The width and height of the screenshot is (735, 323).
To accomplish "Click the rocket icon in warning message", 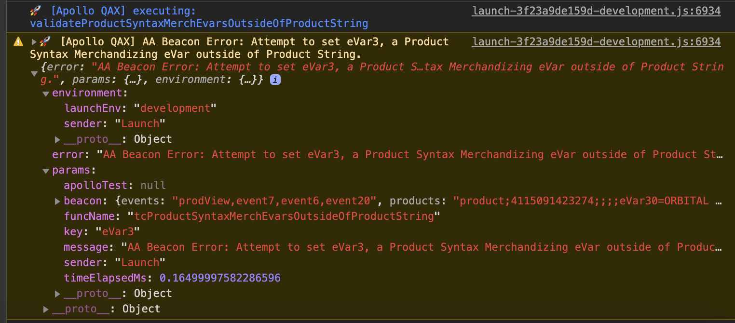I will tap(45, 42).
